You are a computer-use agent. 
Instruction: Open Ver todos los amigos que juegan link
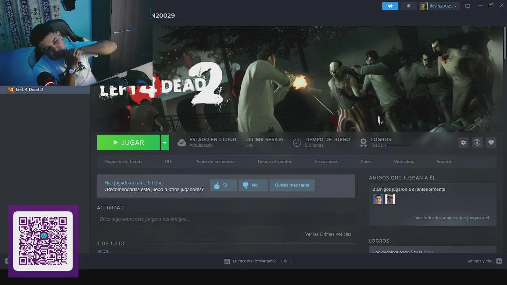[452, 218]
